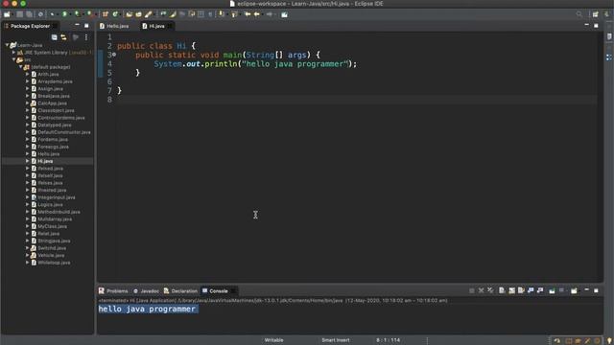
Task: Minimize the Package Explorer view
Action: [x=77, y=26]
